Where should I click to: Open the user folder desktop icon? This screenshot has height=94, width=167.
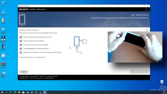tap(3, 21)
